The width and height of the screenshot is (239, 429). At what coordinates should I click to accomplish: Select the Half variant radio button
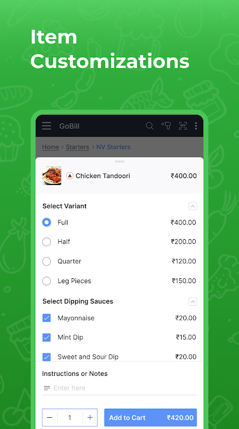(x=47, y=242)
